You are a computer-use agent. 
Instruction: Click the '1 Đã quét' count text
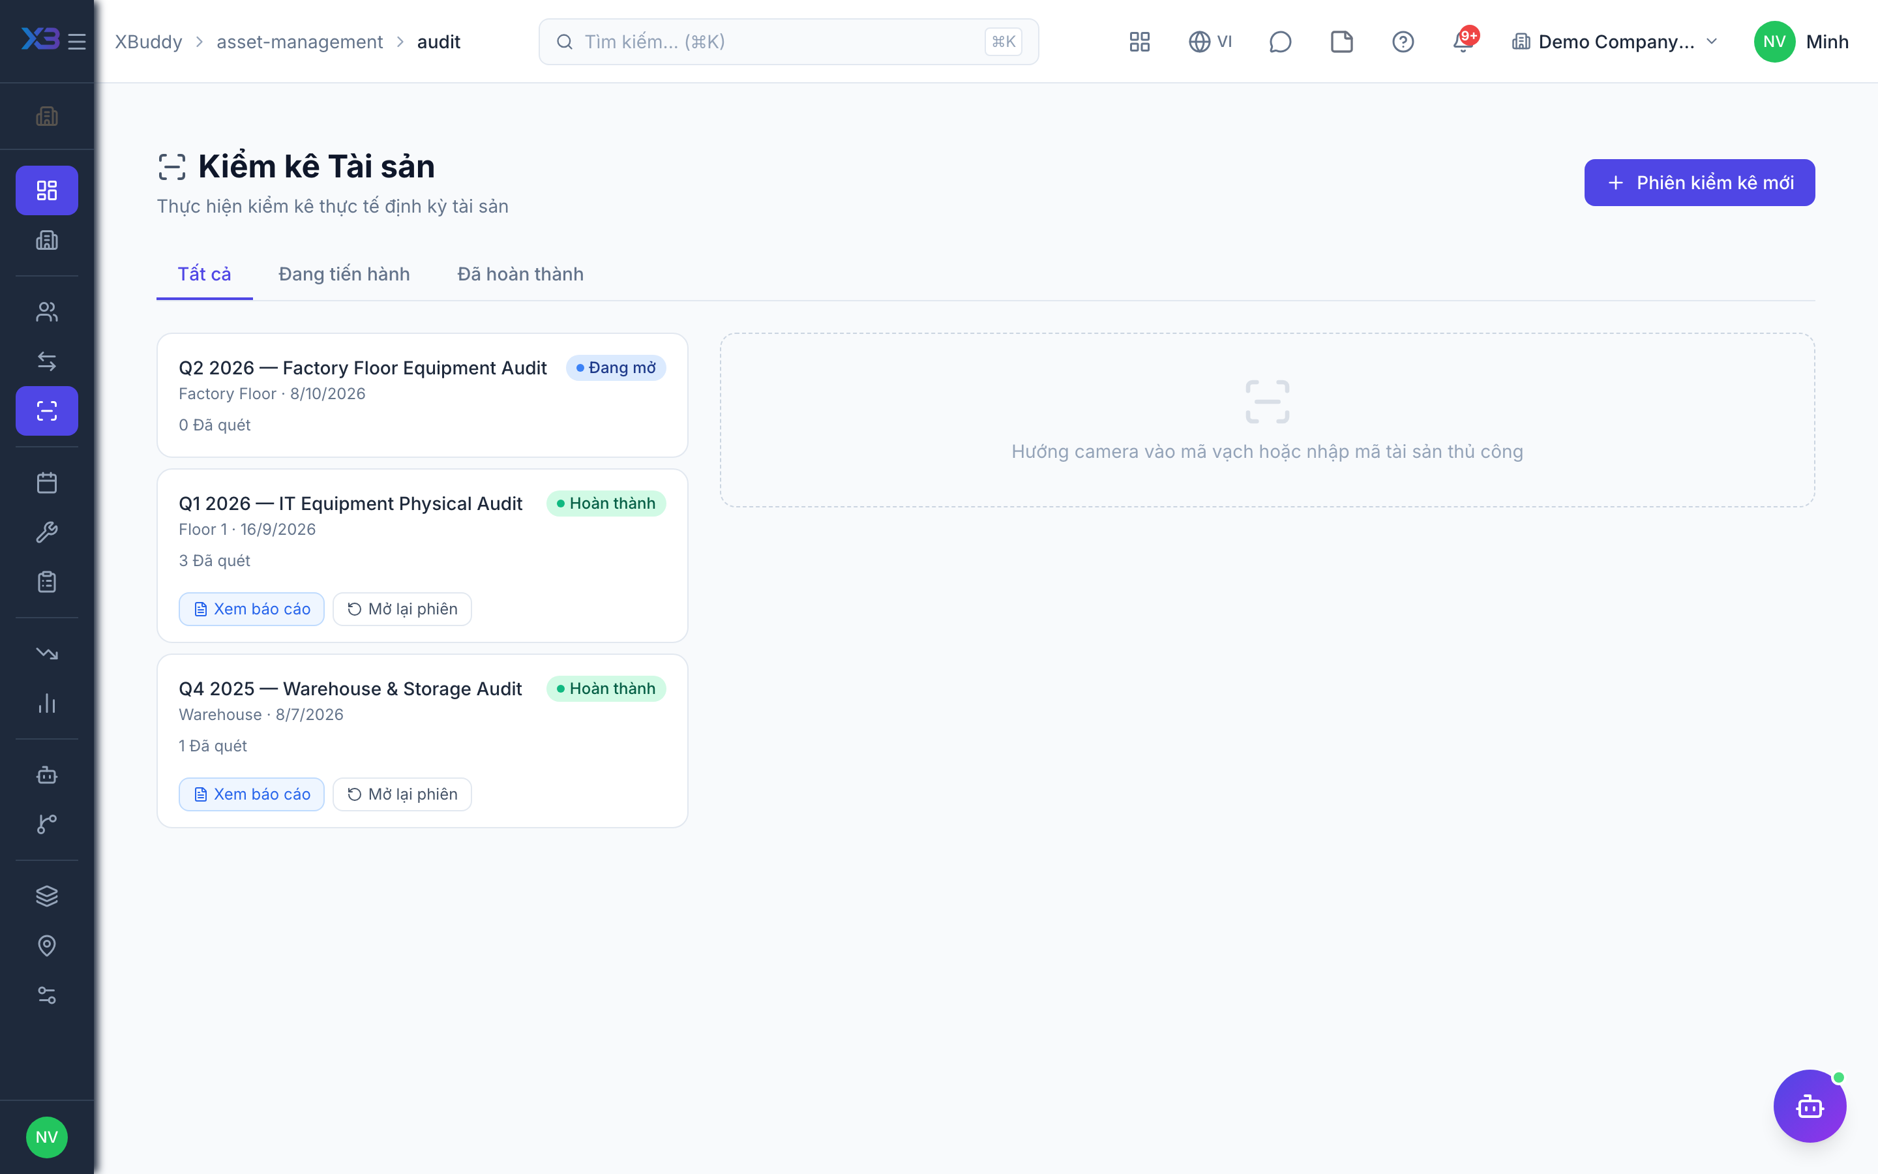tap(213, 745)
